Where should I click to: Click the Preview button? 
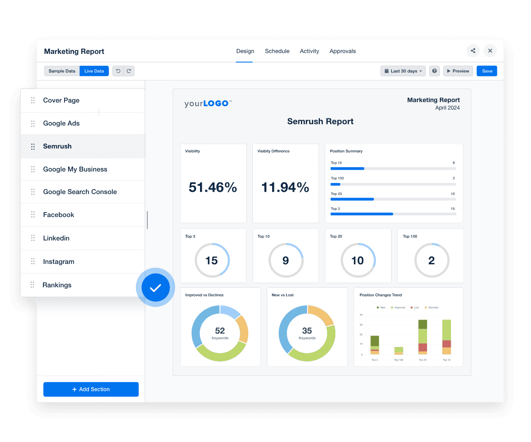(458, 71)
